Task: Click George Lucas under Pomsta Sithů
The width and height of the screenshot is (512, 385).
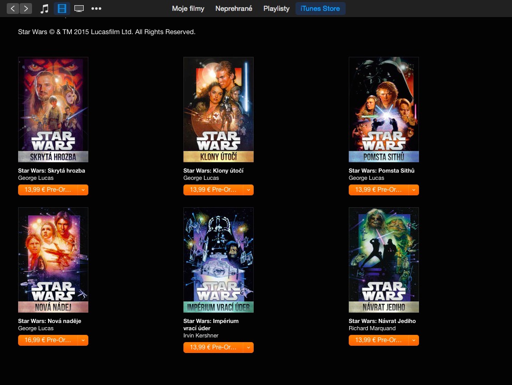Action: pyautogui.click(x=366, y=178)
